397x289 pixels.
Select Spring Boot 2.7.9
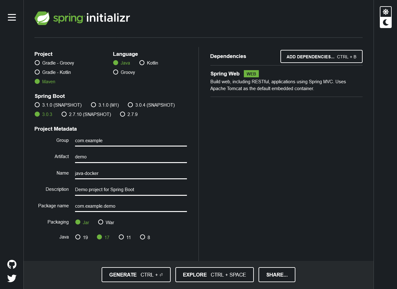[x=129, y=114]
